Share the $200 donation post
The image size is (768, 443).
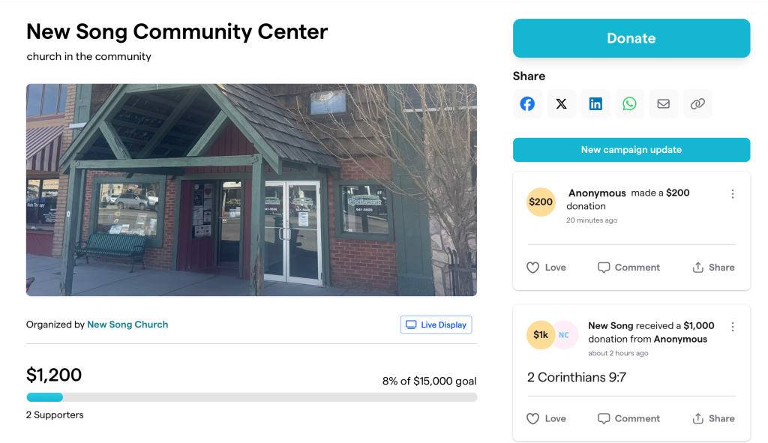(714, 268)
